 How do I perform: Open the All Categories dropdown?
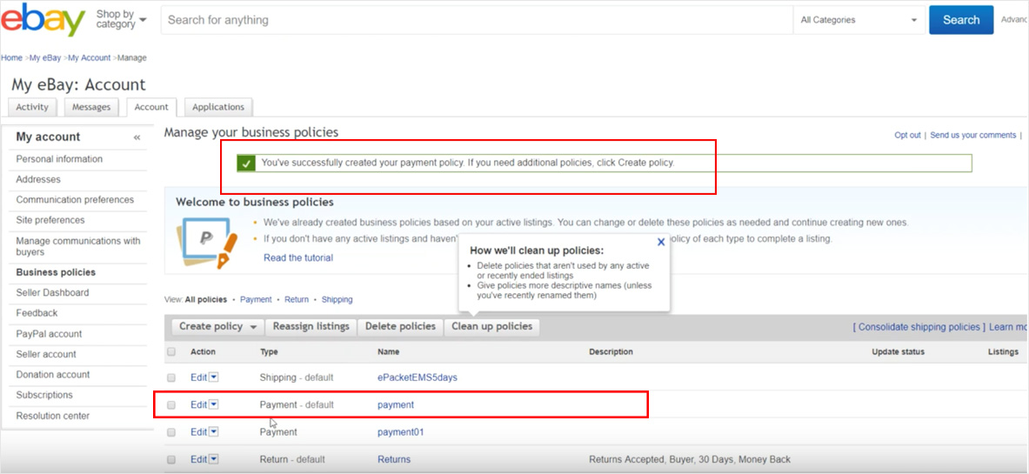point(859,20)
